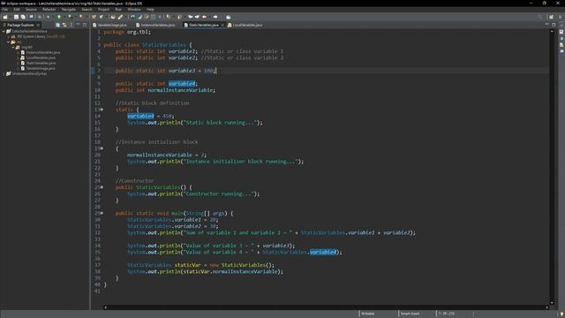Click the New Java Package icon
This screenshot has width=565, height=318.
click(94, 17)
